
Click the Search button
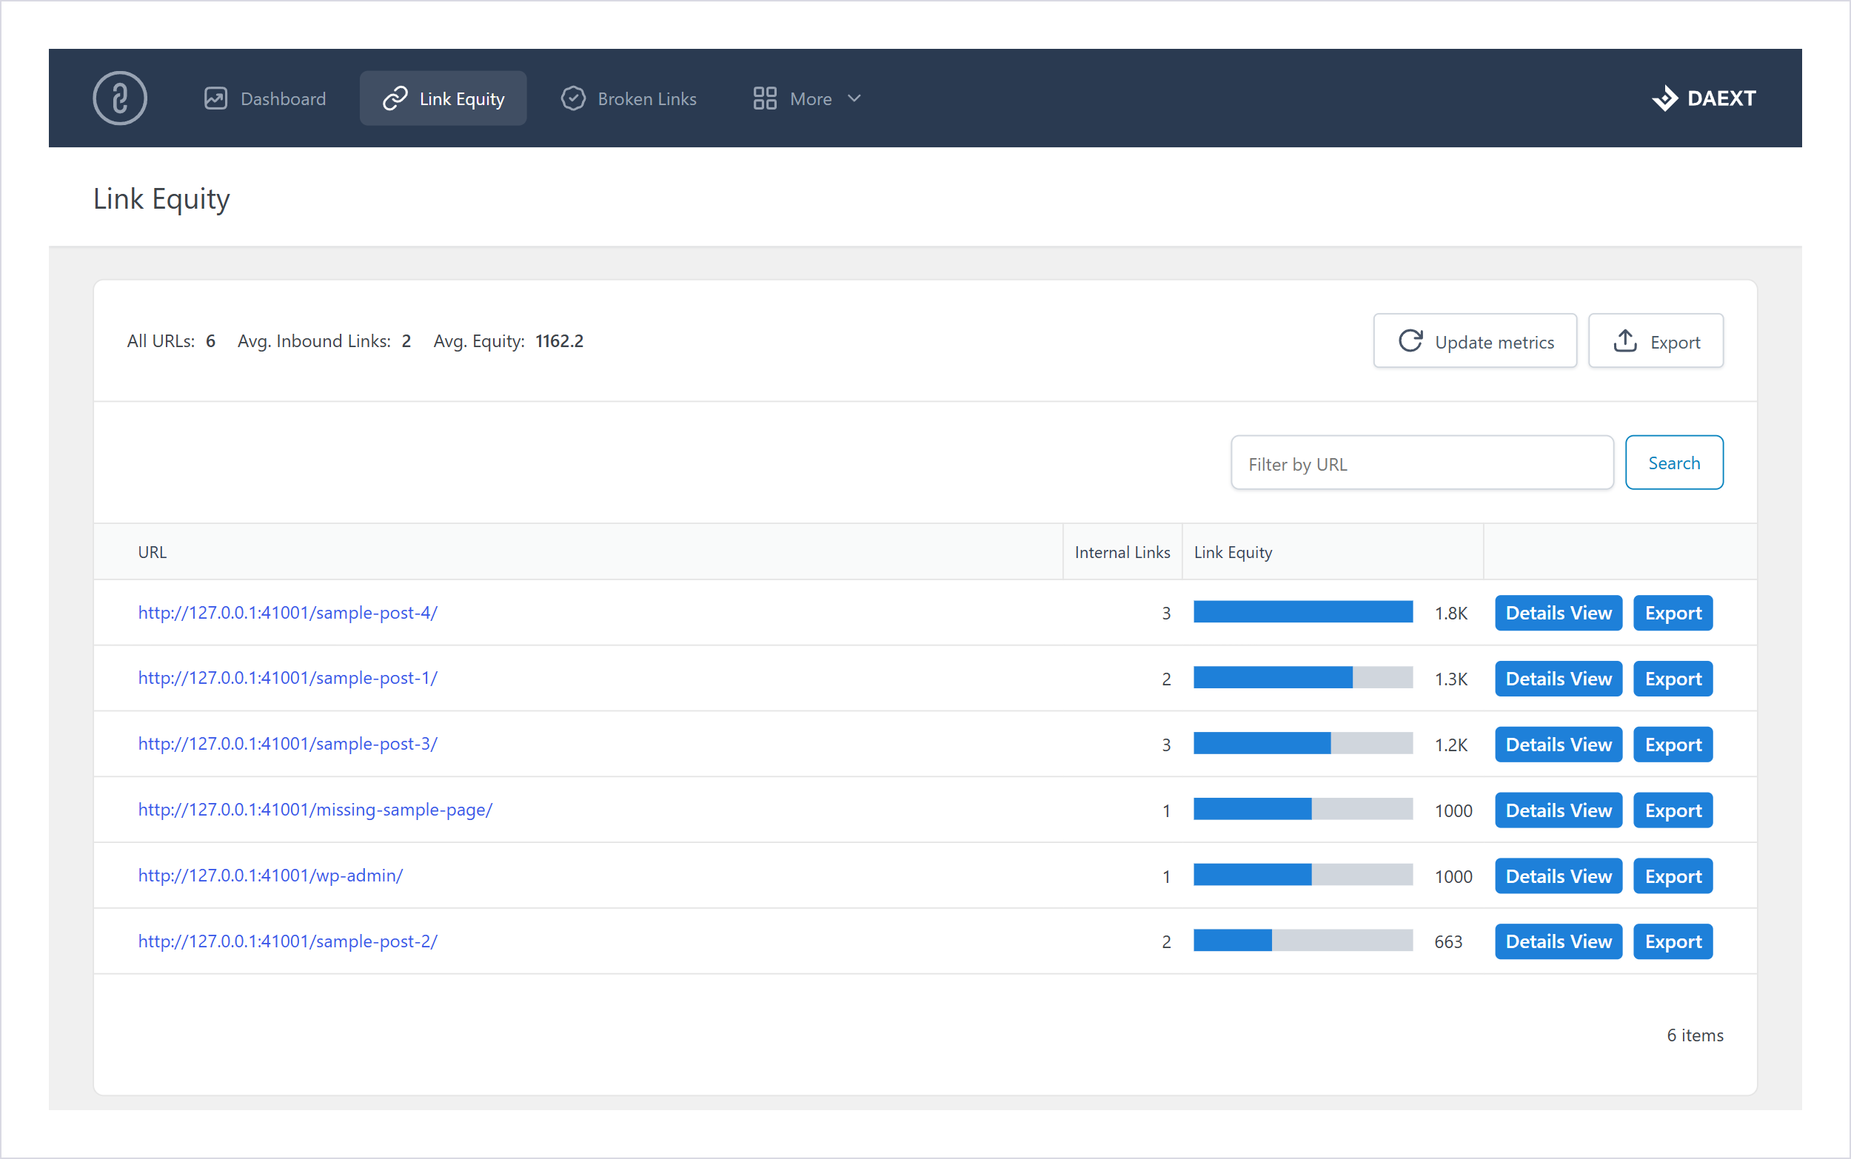[1674, 463]
